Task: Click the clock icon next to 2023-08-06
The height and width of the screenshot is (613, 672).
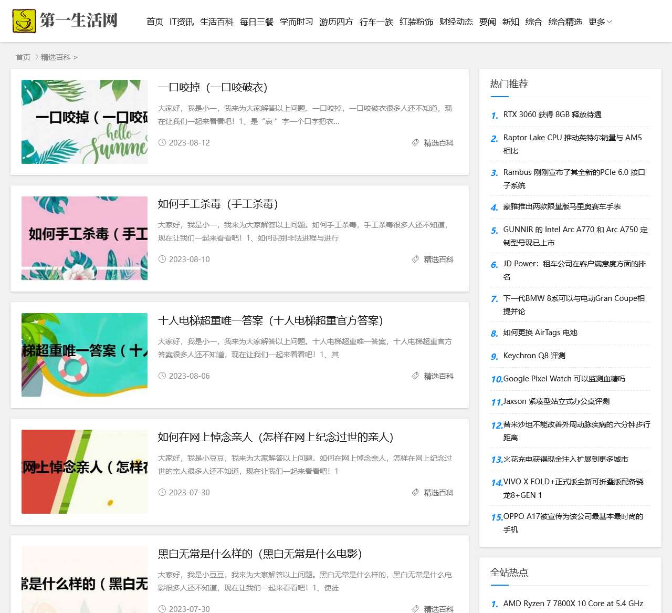Action: (x=162, y=376)
